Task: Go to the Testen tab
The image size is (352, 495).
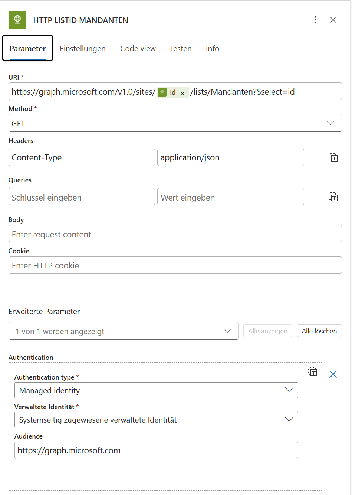Action: coord(181,48)
